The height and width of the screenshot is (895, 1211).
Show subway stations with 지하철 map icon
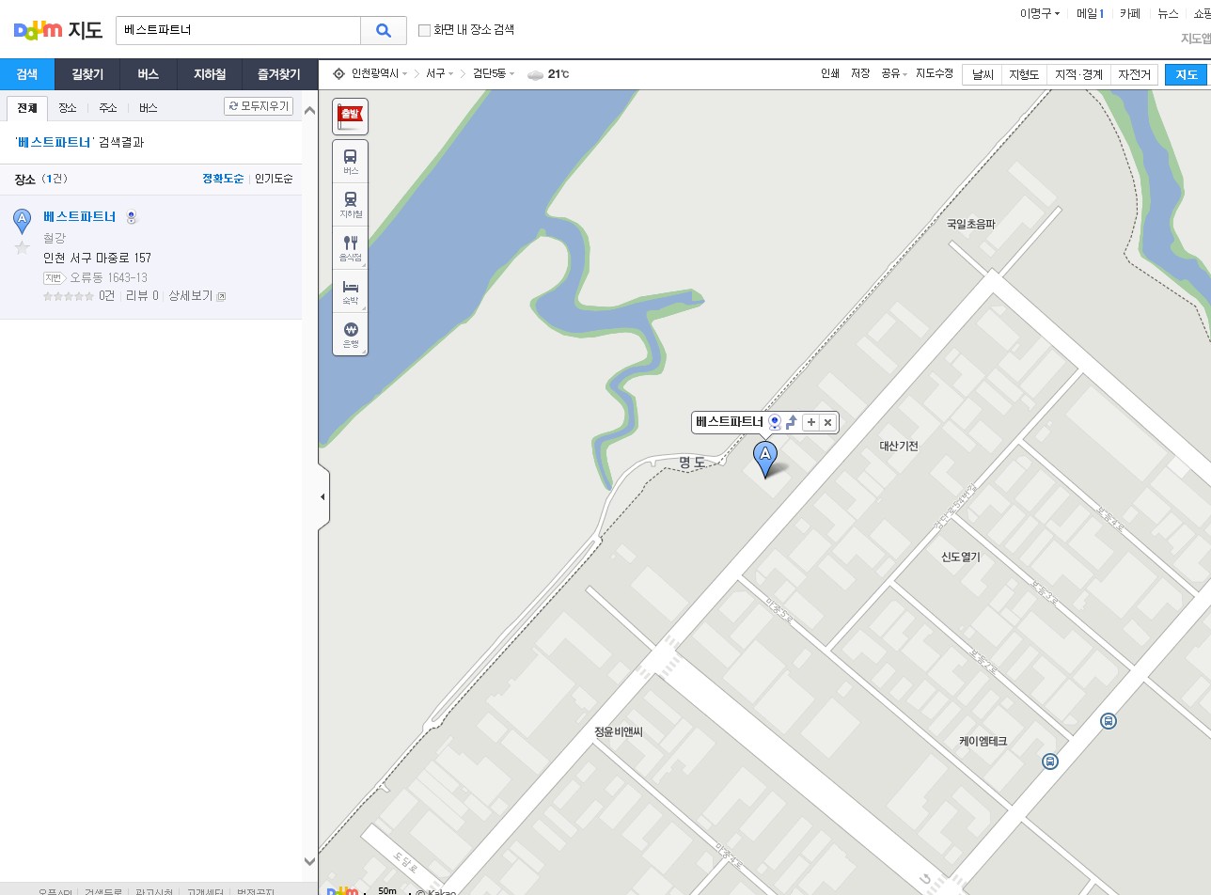pyautogui.click(x=350, y=204)
